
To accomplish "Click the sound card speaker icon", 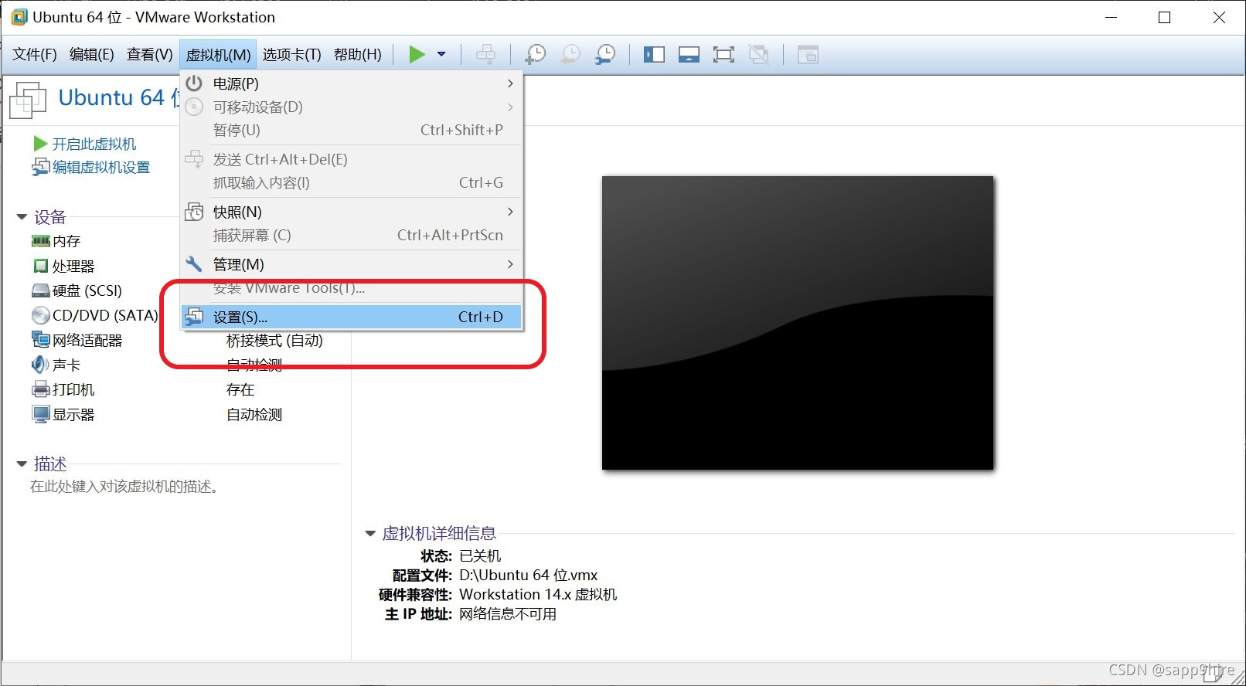I will pyautogui.click(x=40, y=364).
